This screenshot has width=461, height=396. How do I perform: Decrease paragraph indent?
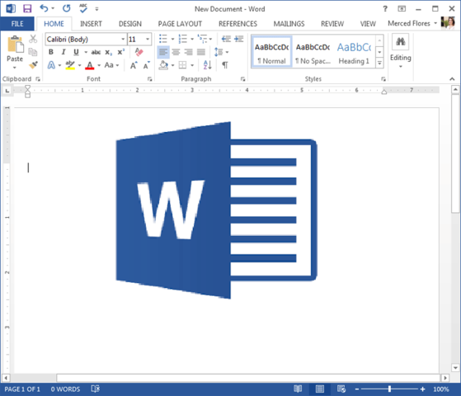click(x=226, y=39)
